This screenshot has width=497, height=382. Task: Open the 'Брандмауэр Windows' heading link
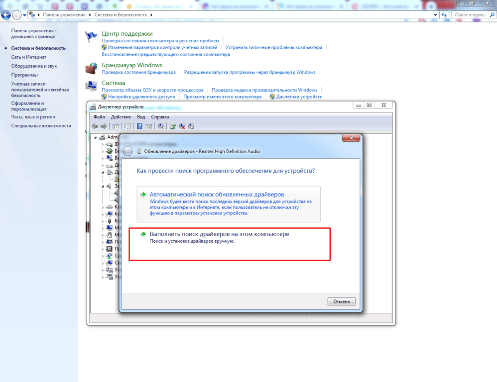132,65
